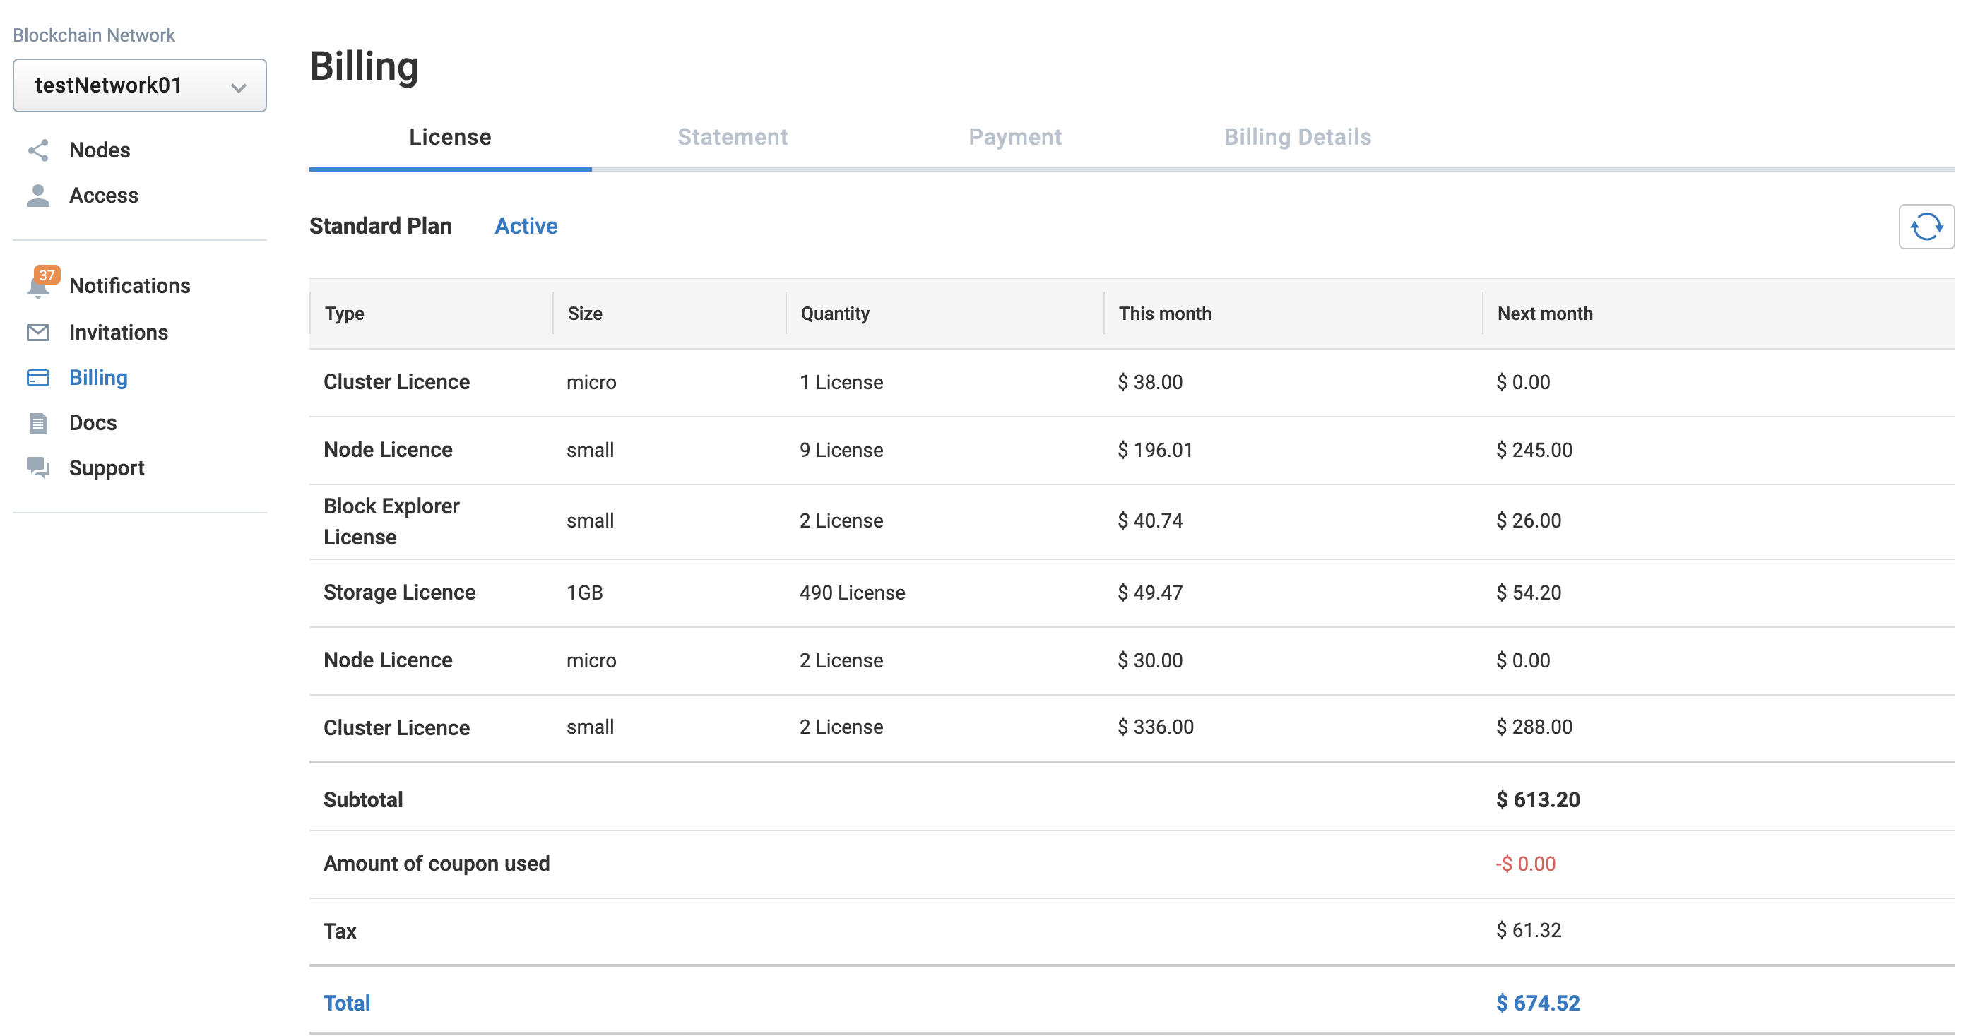Open Docs from the sidebar

(x=93, y=423)
